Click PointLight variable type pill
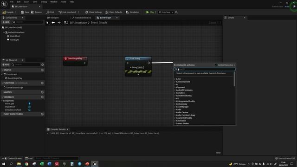Image resolution: width=297 pixels, height=167 pixels. pos(29,103)
